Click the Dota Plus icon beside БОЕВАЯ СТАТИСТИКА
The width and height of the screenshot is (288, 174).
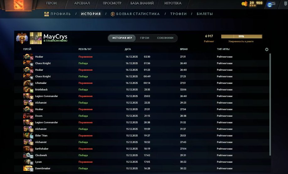(113, 14)
